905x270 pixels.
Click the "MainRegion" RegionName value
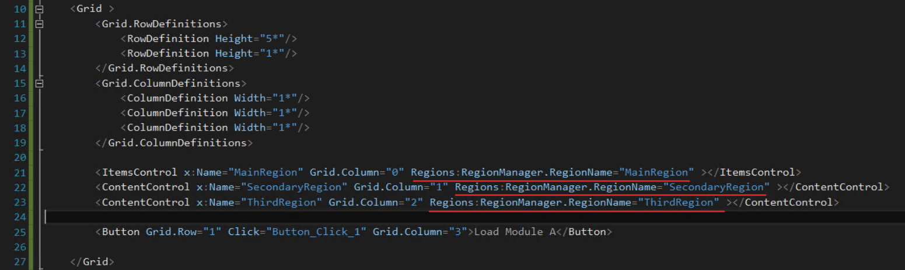pos(656,173)
